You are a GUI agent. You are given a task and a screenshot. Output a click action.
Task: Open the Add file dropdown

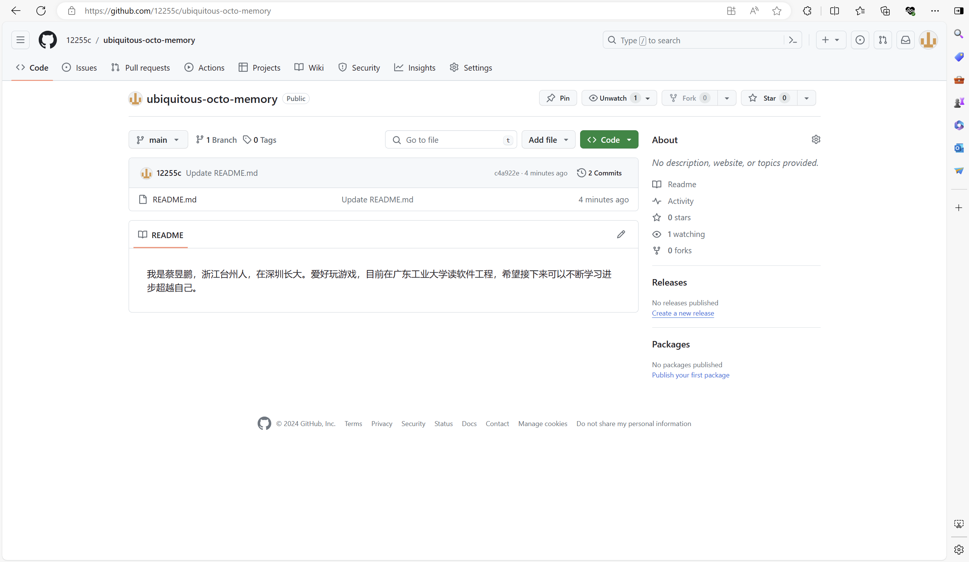[x=548, y=140]
